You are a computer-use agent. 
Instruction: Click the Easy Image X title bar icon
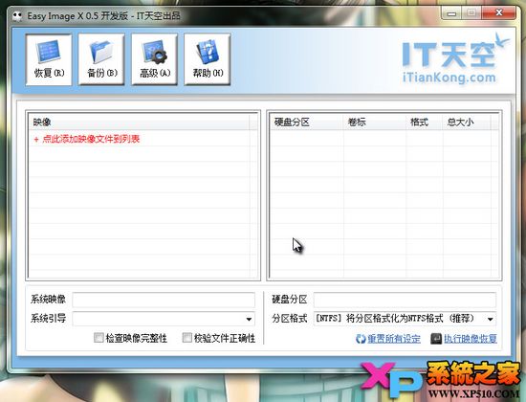tap(17, 15)
